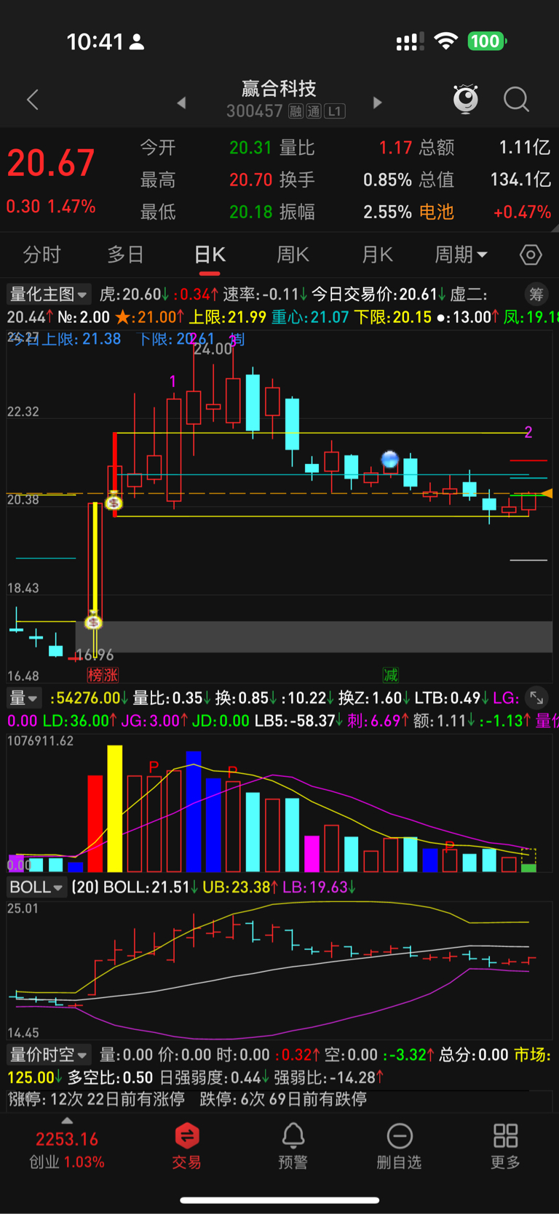Switch to 月K tab
The height and width of the screenshot is (1214, 559).
point(377,255)
